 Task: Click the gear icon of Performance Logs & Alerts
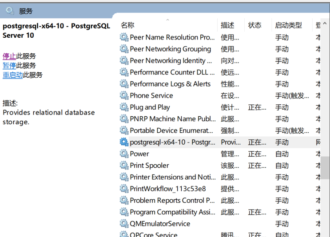click(x=124, y=84)
